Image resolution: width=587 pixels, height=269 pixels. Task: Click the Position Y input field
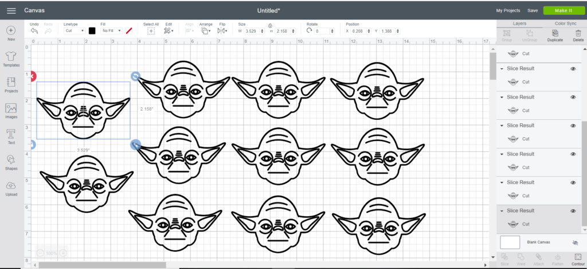[388, 31]
